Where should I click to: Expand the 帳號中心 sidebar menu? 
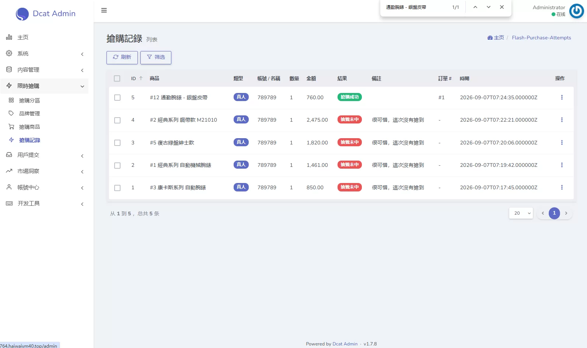click(44, 187)
